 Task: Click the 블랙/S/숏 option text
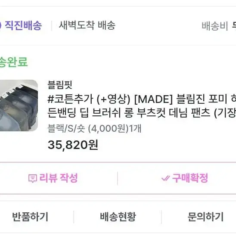[x=66, y=128]
